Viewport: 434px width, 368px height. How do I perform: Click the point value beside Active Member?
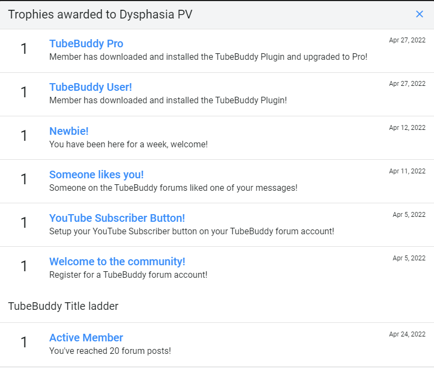tap(24, 343)
